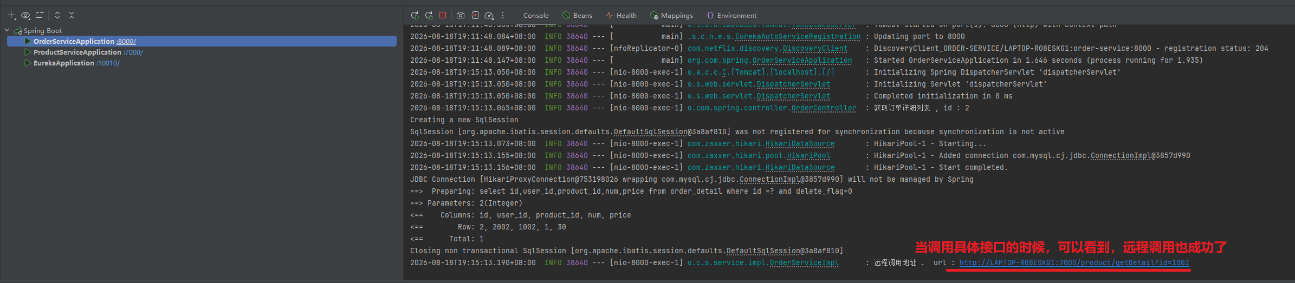Open HikariDataSource link on the Starting line
Screen dimensions: 1295x283
(800, 144)
